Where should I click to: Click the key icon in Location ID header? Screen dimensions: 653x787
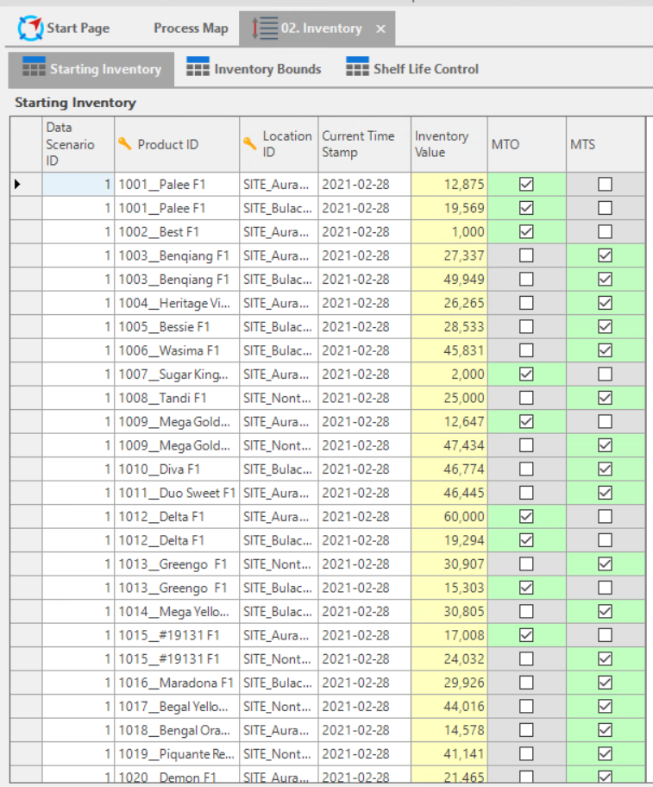tap(250, 144)
